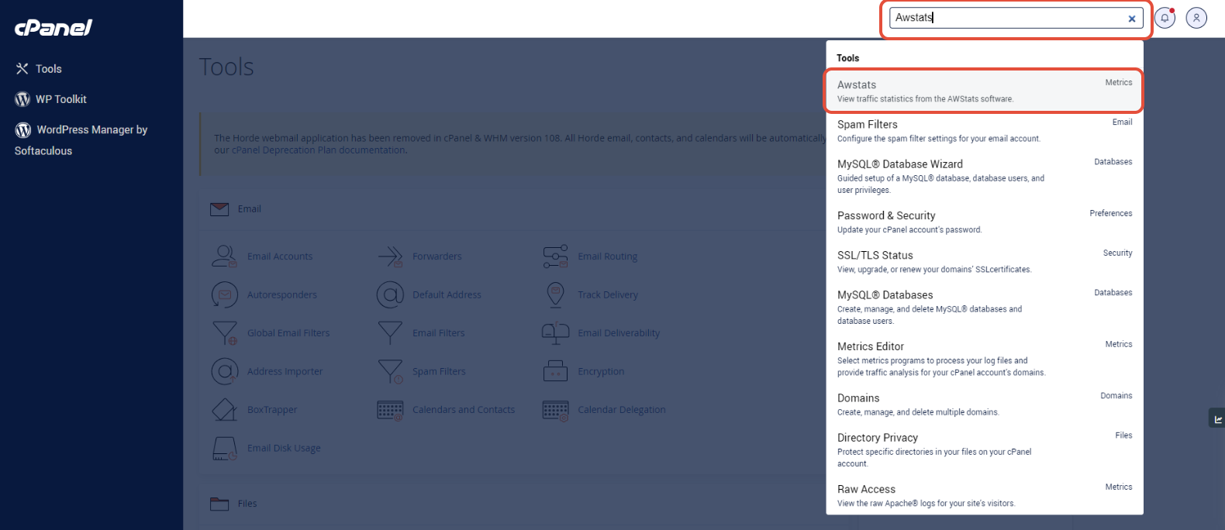Click the Calendar Delegation icon

[555, 410]
